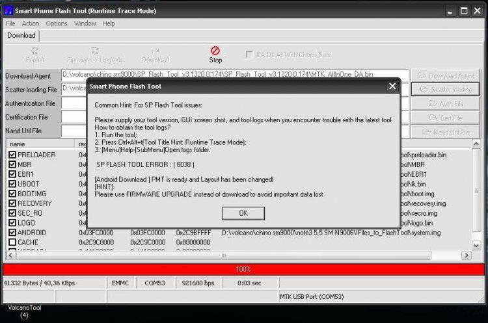Click the COM53 status bar entry
This screenshot has height=323, width=488.
click(x=155, y=283)
